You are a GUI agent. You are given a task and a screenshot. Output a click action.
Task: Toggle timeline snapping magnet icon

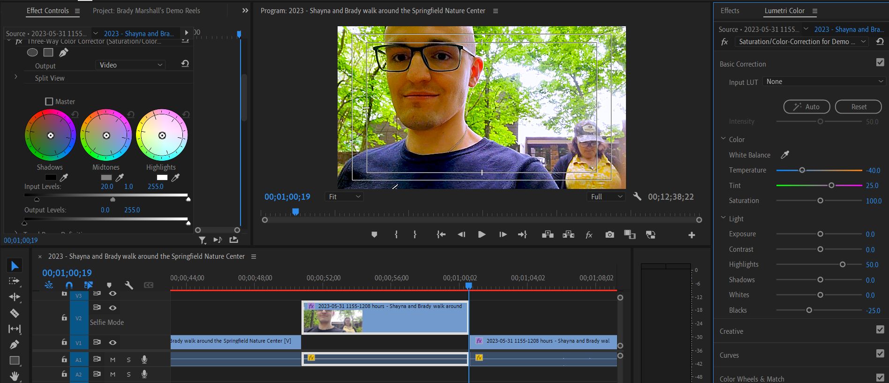[69, 285]
